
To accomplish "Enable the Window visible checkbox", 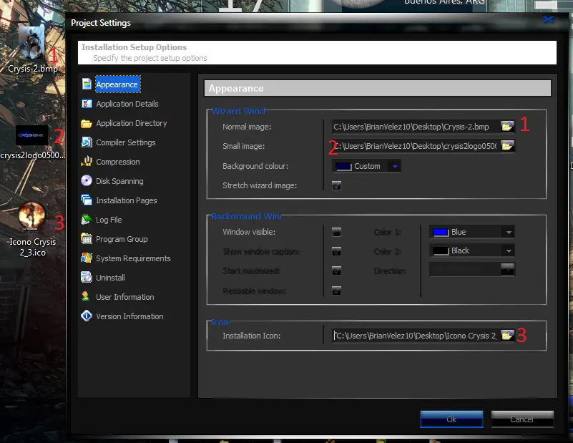I will click(336, 232).
